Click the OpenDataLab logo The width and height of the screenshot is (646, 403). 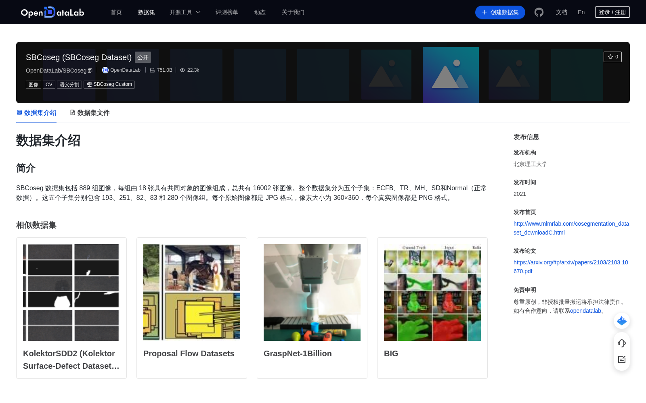tap(52, 12)
